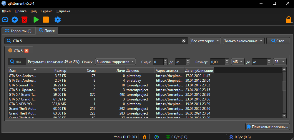Open the Правка menu
This screenshot has height=140, width=294.
click(x=20, y=11)
